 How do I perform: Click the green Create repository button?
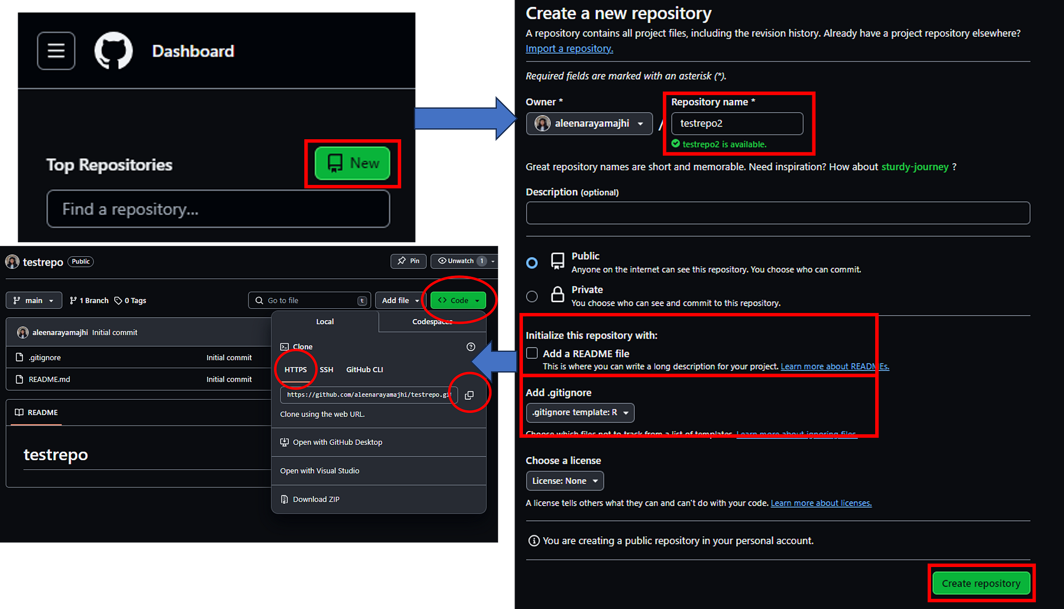[981, 583]
